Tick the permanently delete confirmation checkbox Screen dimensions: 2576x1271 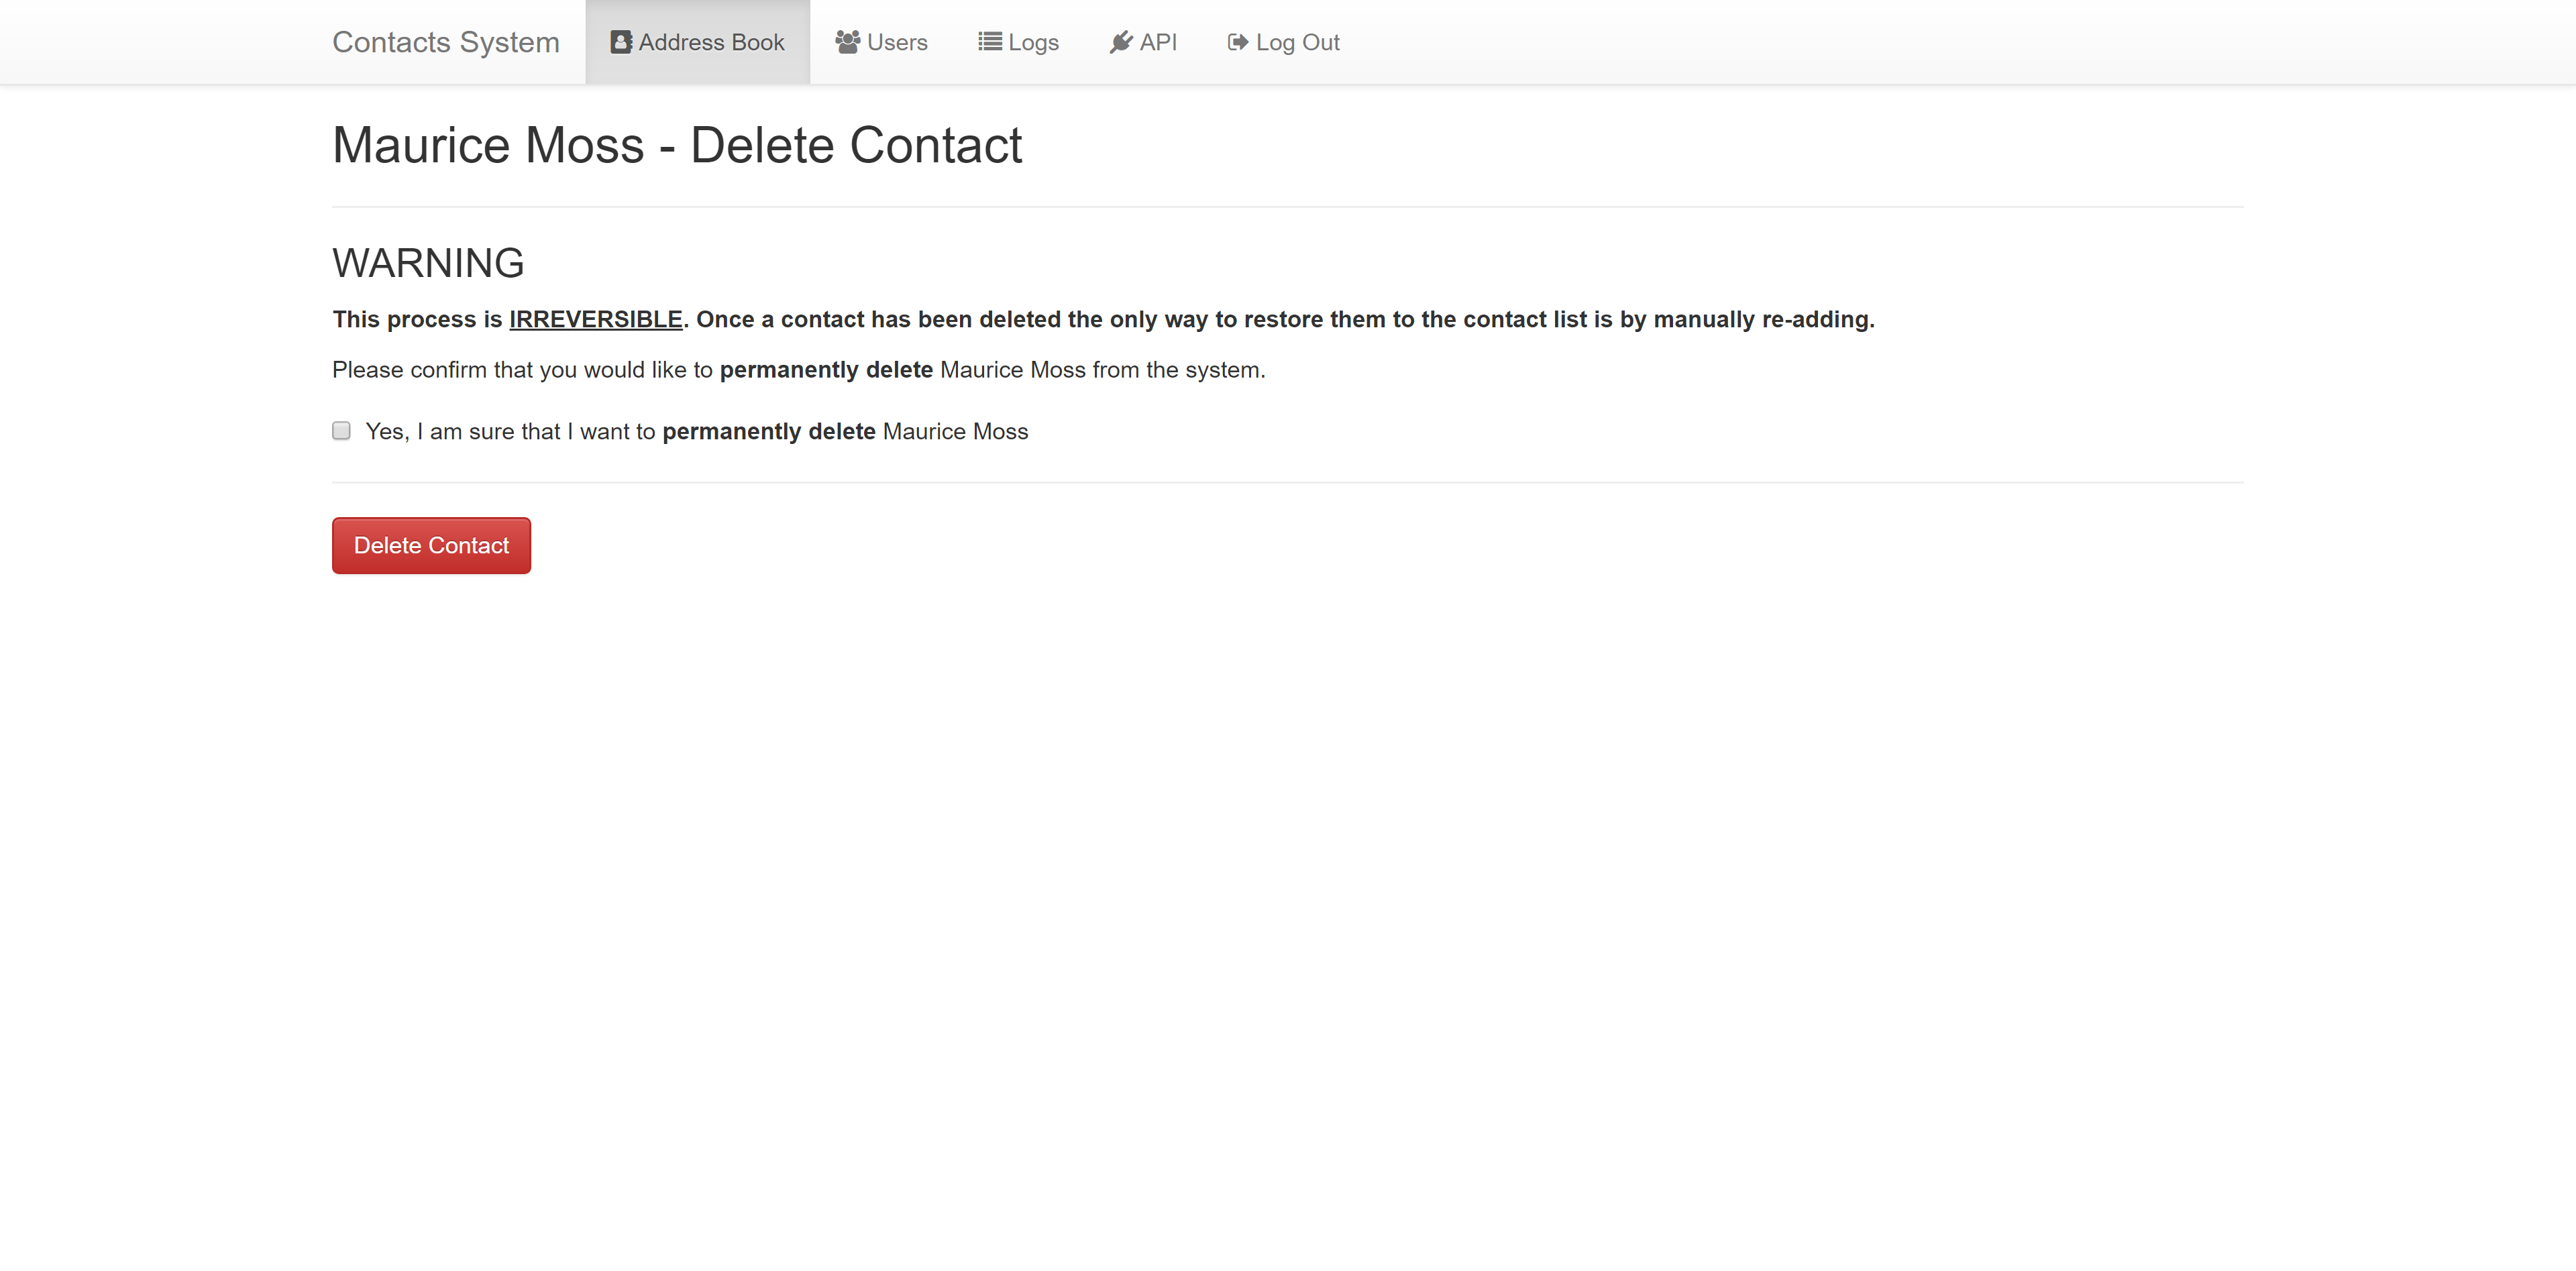click(342, 431)
